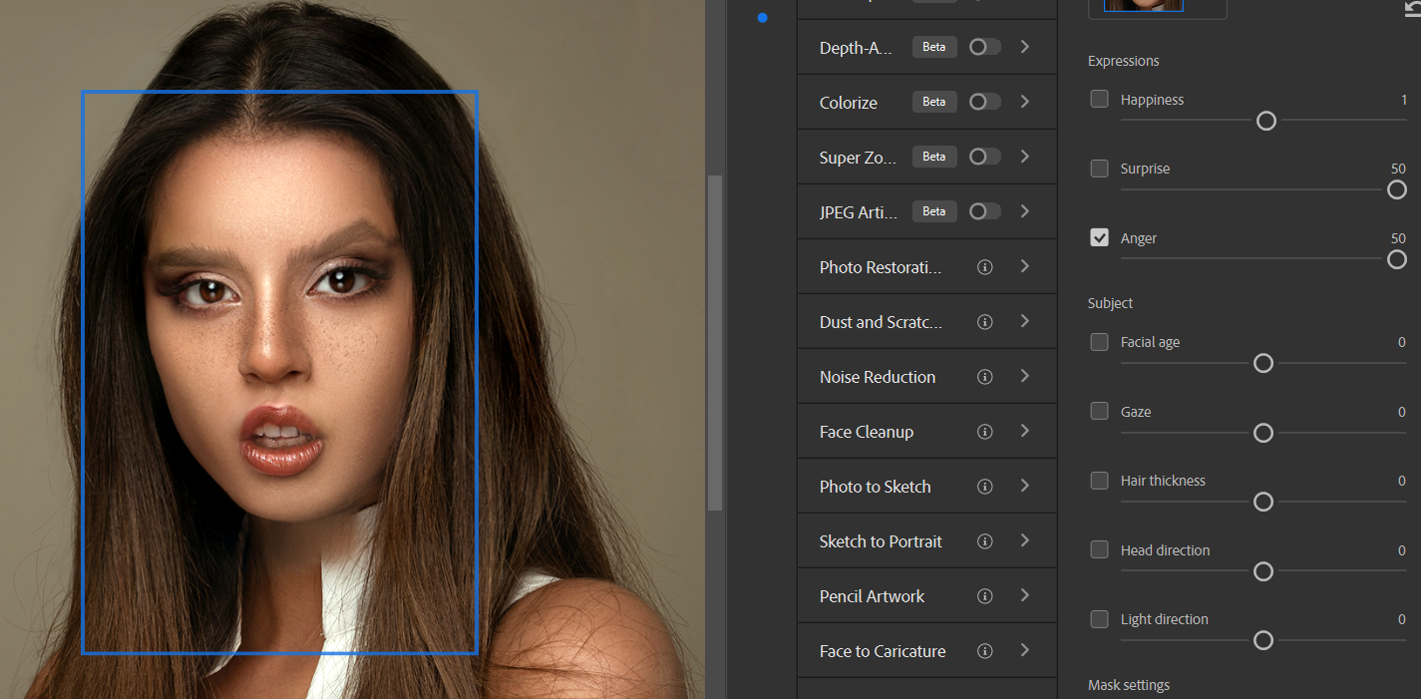
Task: Turn on the Super Zoom toggle
Action: click(x=984, y=157)
